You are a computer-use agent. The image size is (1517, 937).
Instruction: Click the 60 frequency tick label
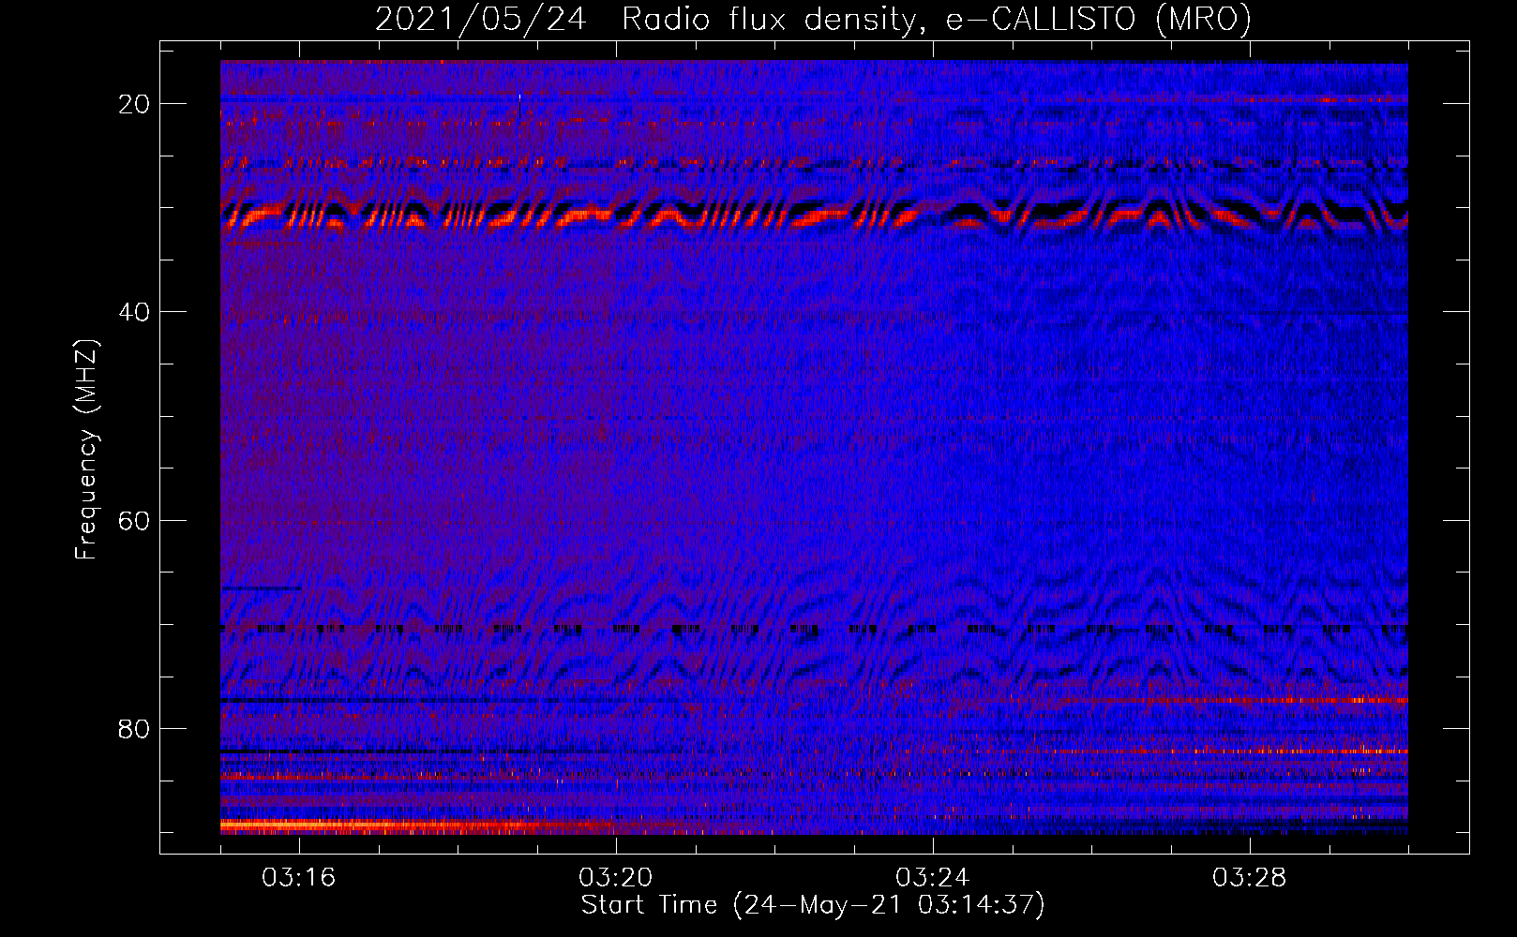click(135, 520)
